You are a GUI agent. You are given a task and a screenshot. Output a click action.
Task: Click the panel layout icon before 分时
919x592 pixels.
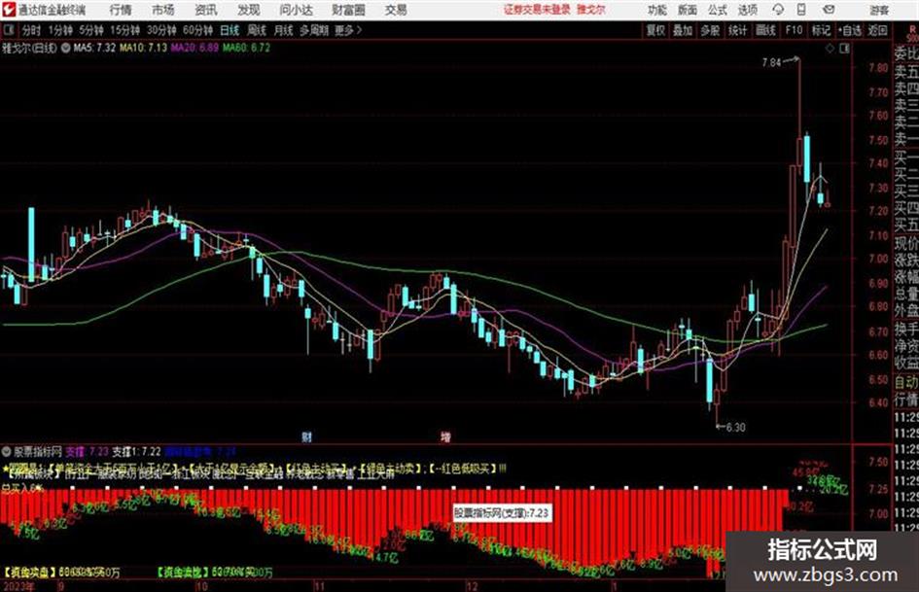pos(8,30)
